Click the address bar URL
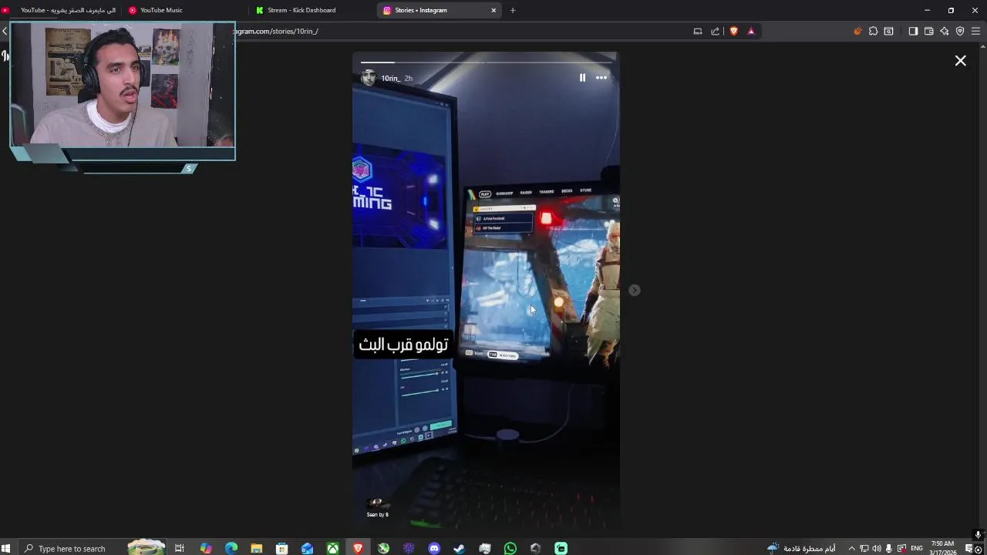 pos(276,31)
